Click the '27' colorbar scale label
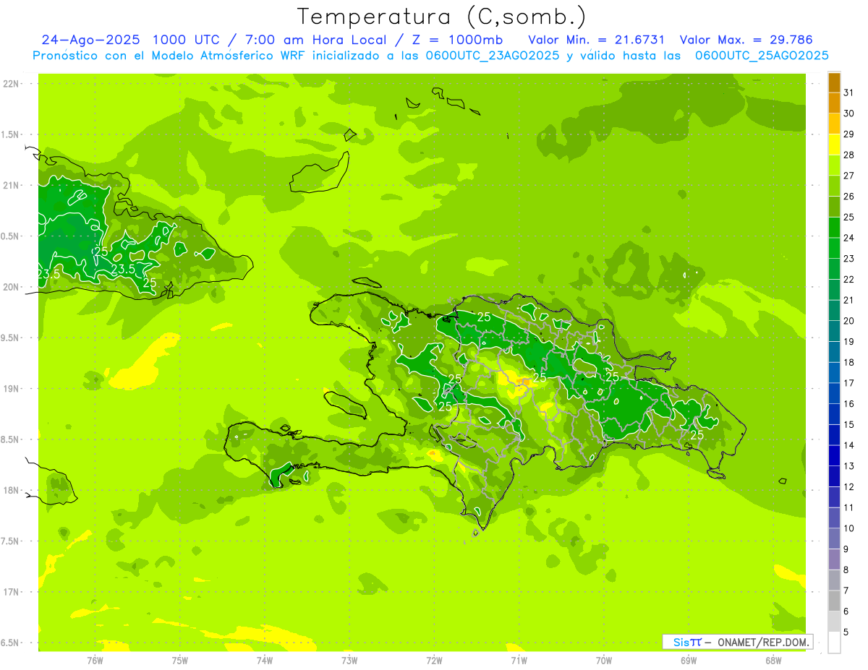Screen dimensions: 868x670 (849, 176)
